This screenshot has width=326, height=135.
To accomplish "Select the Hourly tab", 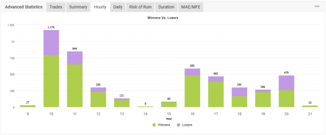I will pos(100,7).
